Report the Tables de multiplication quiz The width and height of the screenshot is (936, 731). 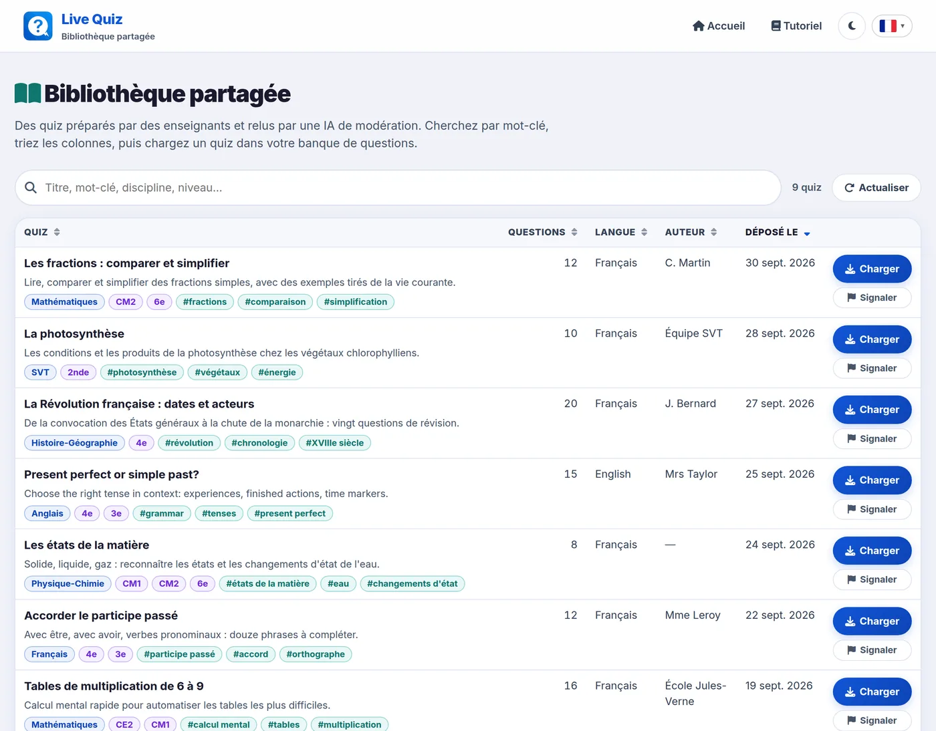(872, 720)
